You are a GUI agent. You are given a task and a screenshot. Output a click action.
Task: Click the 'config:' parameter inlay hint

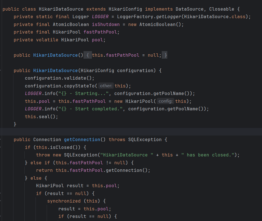pyautogui.click(x=165, y=101)
